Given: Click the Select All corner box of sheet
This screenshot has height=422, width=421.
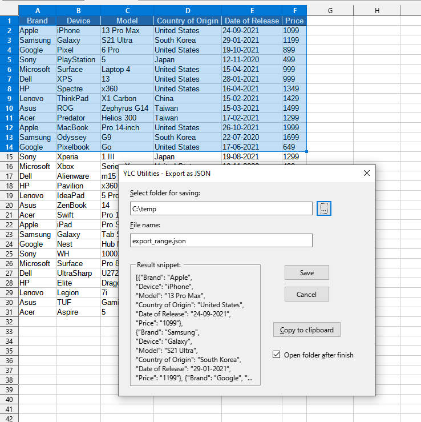Looking at the screenshot, I should tap(9, 10).
